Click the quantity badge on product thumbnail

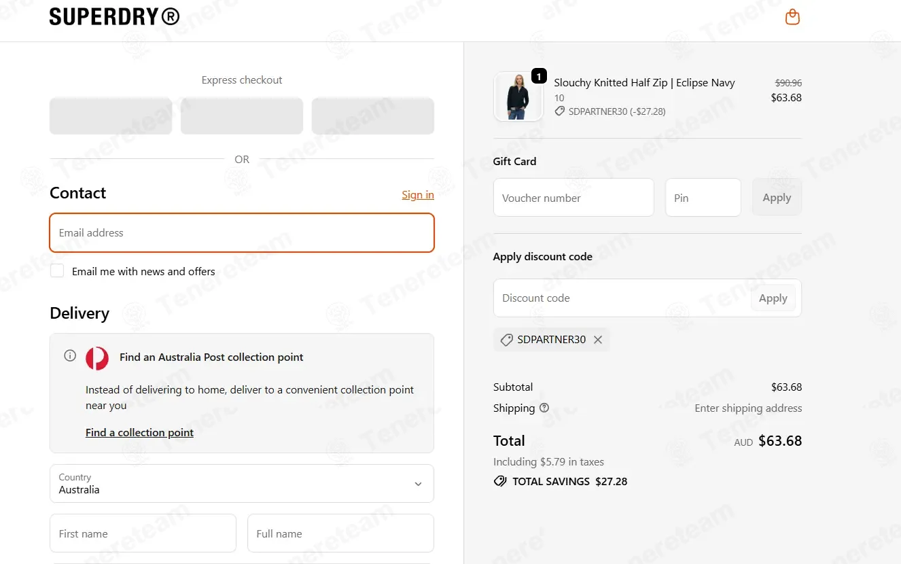tap(539, 76)
